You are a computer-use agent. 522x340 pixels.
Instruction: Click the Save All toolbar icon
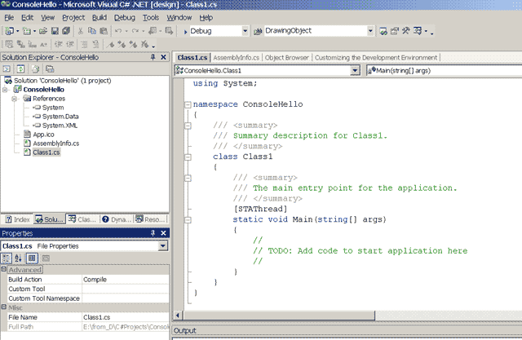coord(66,31)
